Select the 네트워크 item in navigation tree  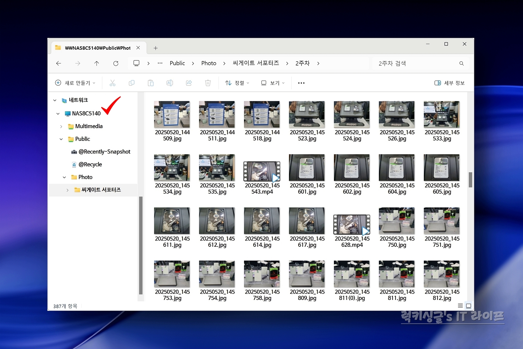[x=78, y=100]
